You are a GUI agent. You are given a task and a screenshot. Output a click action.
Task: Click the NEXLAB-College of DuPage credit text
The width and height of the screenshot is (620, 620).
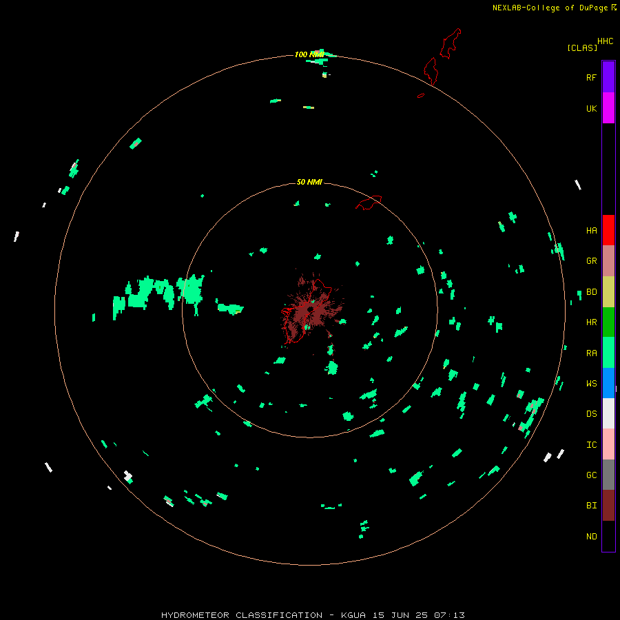tap(550, 8)
